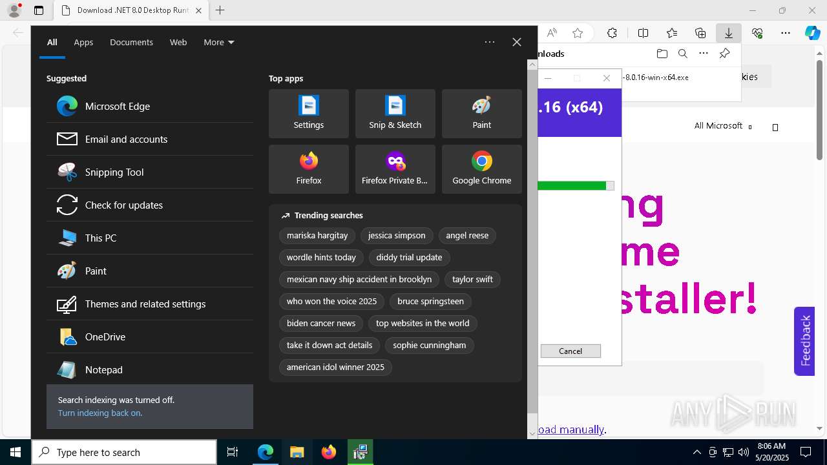827x465 pixels.
Task: Select mexican navy ship accident trending search
Action: point(359,280)
